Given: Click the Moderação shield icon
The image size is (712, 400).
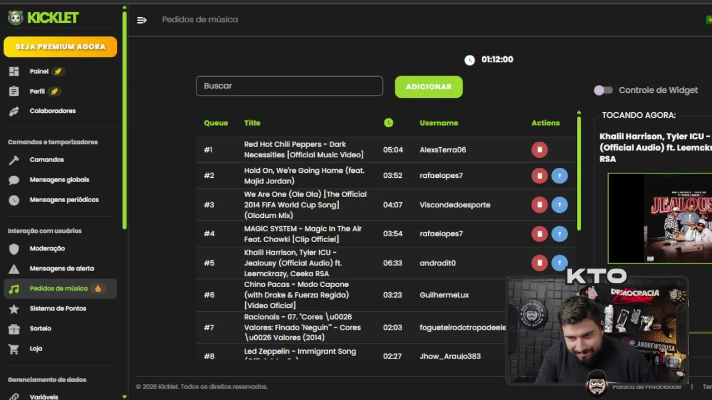Looking at the screenshot, I should (x=14, y=249).
